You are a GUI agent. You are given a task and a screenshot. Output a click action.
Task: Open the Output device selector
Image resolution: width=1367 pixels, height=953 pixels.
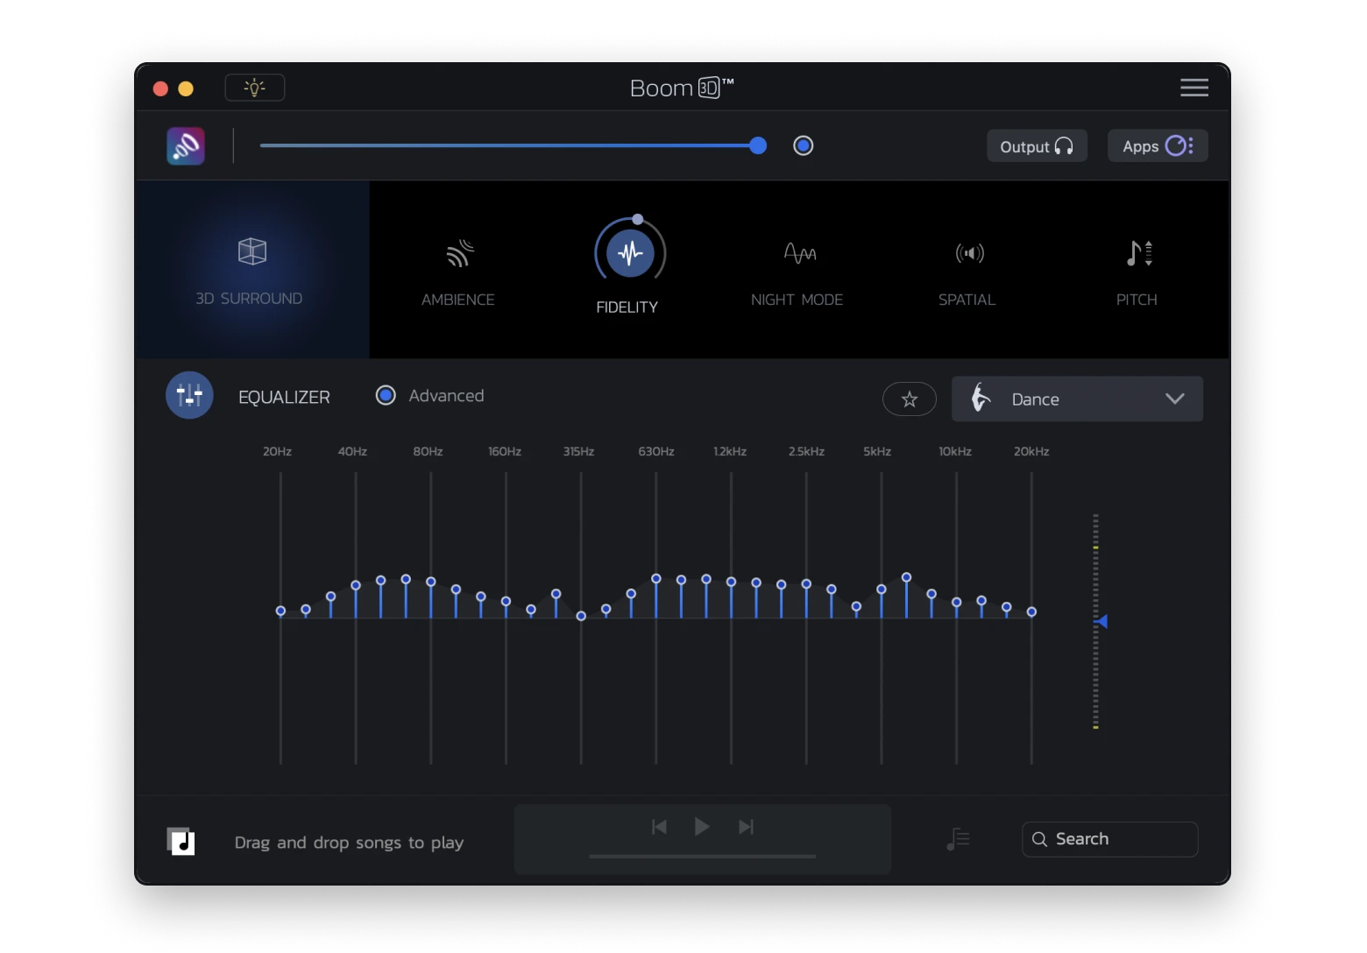tap(1037, 146)
